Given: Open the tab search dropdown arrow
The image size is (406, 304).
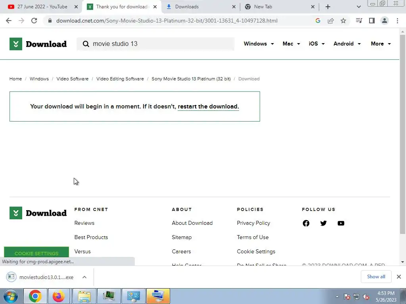Looking at the screenshot, I should (358, 7).
